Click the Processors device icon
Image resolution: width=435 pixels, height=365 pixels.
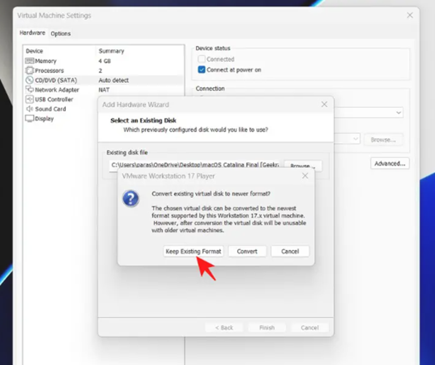(x=30, y=70)
